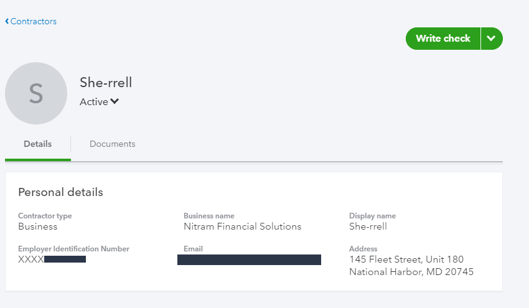Switch to the Details tab
The height and width of the screenshot is (308, 529).
[x=38, y=144]
